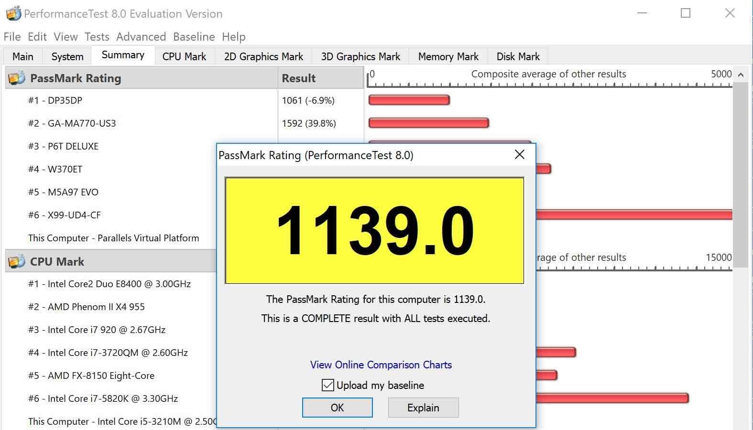
Task: Click the DP35DP red result bar
Action: (x=409, y=100)
